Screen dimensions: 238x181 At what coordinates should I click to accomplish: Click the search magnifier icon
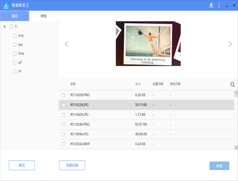(232, 84)
